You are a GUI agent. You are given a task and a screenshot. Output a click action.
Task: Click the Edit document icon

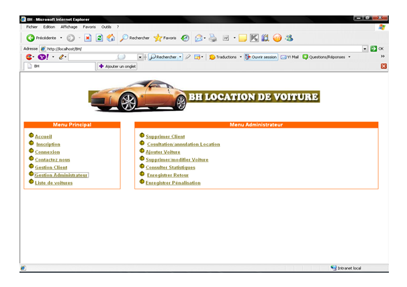[x=226, y=38]
